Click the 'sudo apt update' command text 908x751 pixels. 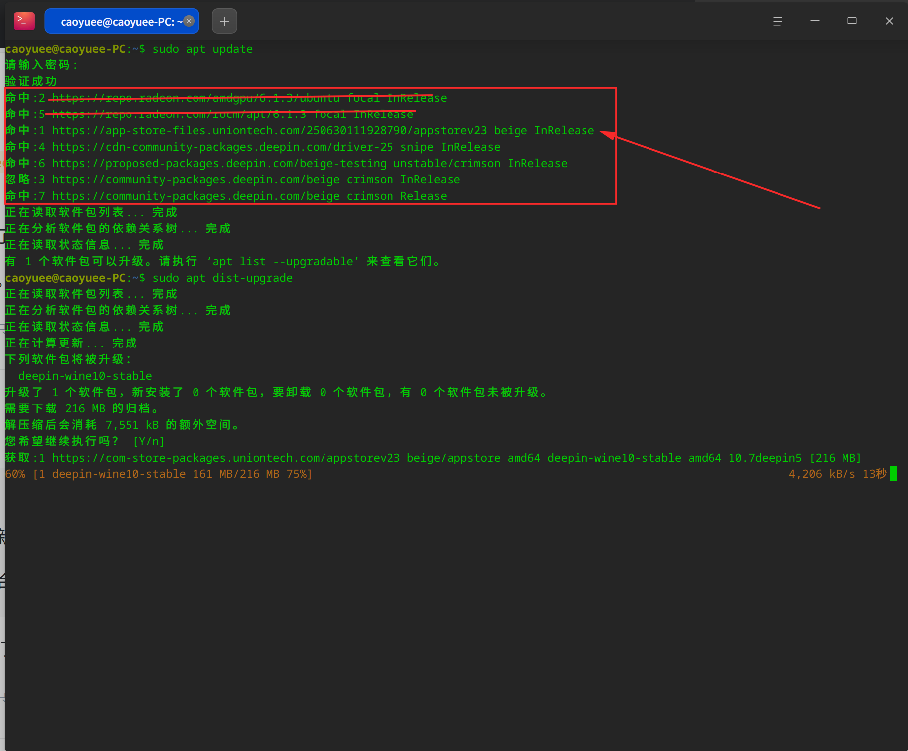coord(202,49)
